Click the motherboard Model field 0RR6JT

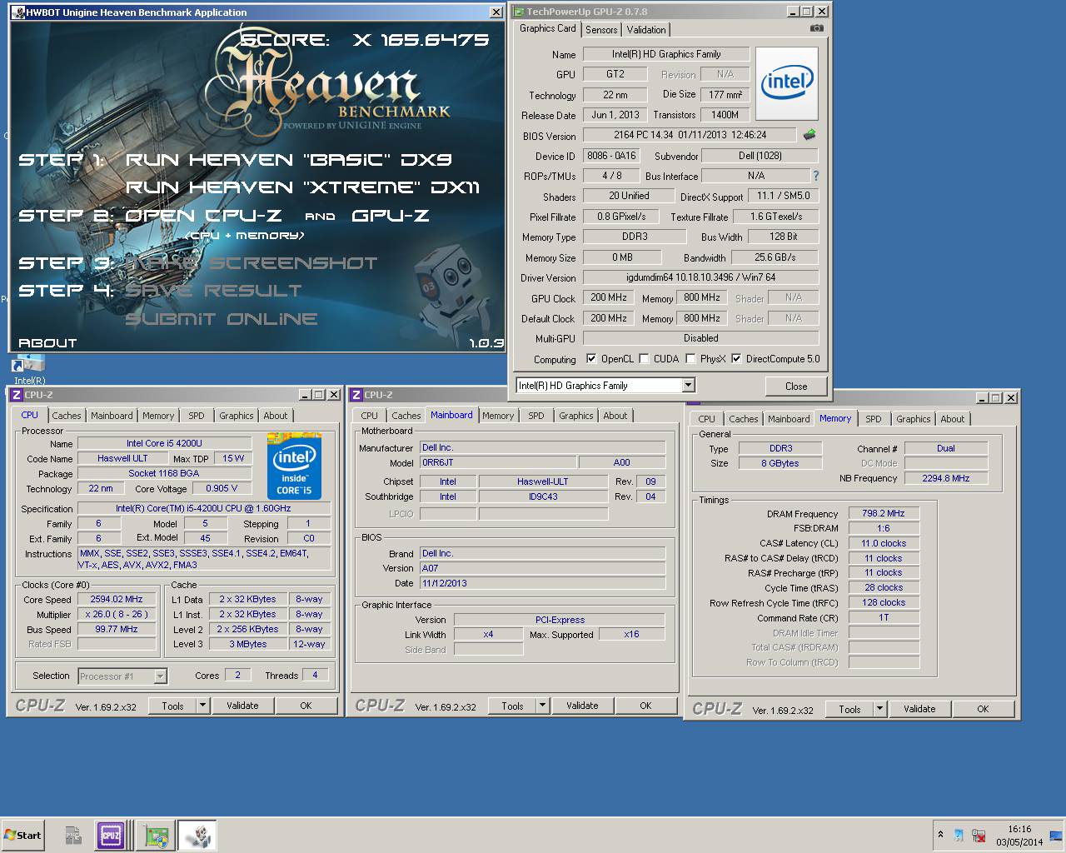coord(498,462)
